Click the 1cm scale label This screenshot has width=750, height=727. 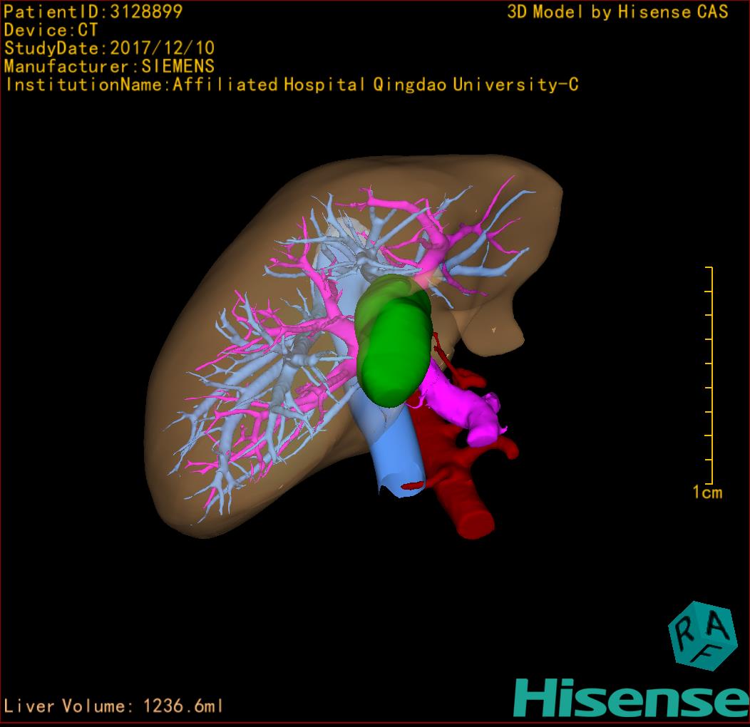click(x=707, y=493)
